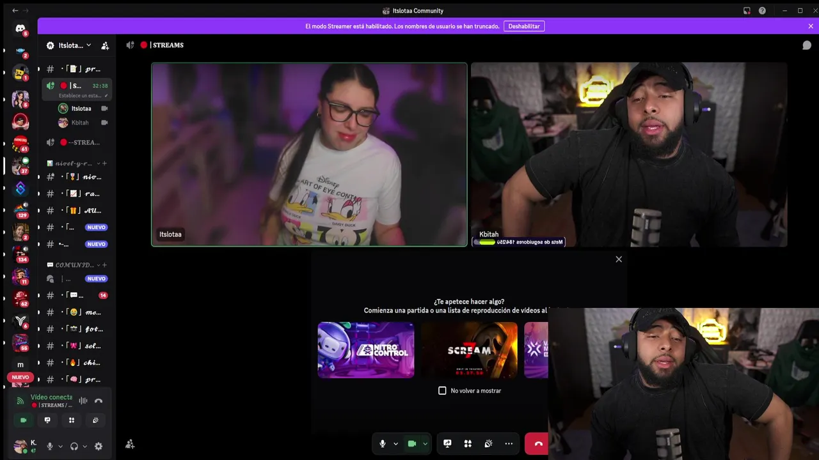Screen dimensions: 819x460
Task: Select Itslotaa in voice participant list
Action: [83, 109]
